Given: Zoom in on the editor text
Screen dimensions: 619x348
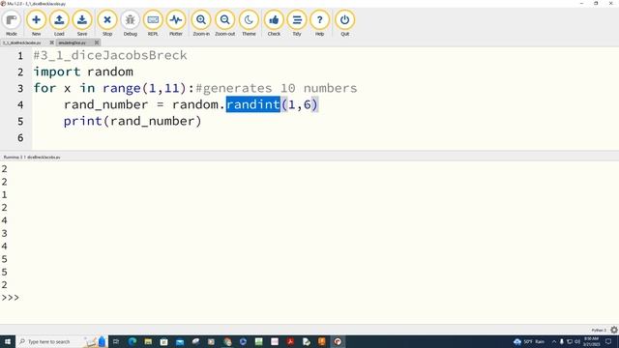Looking at the screenshot, I should click(201, 23).
